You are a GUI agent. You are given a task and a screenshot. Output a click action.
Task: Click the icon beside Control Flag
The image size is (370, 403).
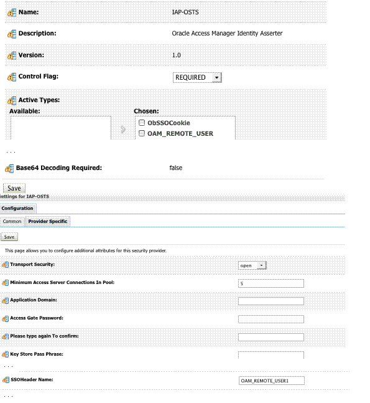click(12, 77)
